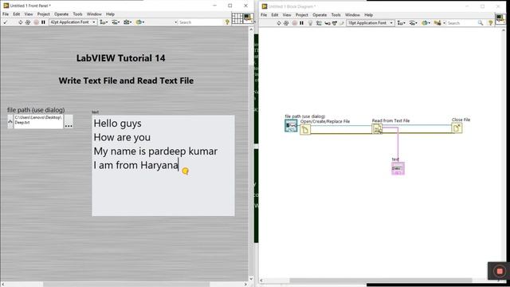Click the 'LabVIEW Tutorial 14' heading
This screenshot has height=287, width=510.
[x=120, y=58]
